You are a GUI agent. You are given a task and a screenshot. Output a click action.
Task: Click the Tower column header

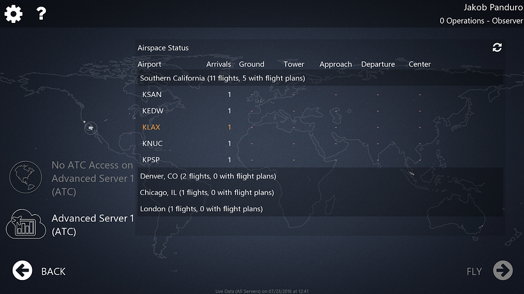(x=294, y=64)
